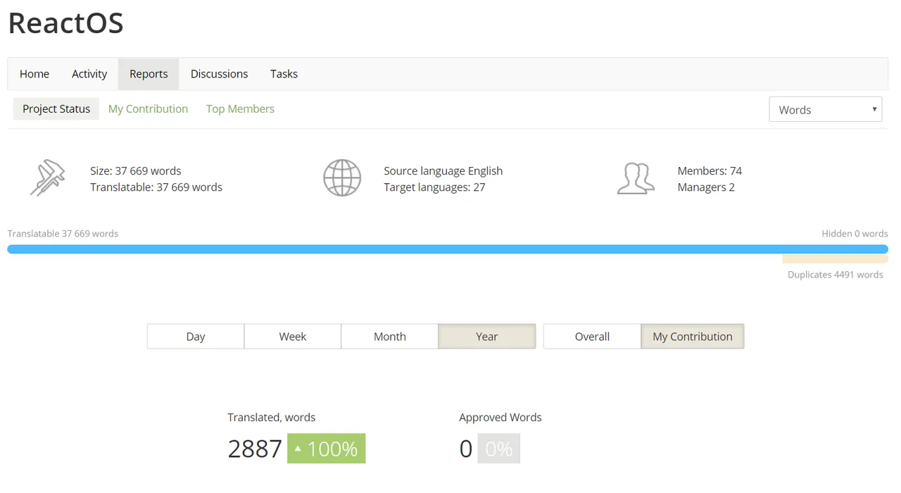Set the period to Year
This screenshot has width=901, height=493.
point(487,337)
